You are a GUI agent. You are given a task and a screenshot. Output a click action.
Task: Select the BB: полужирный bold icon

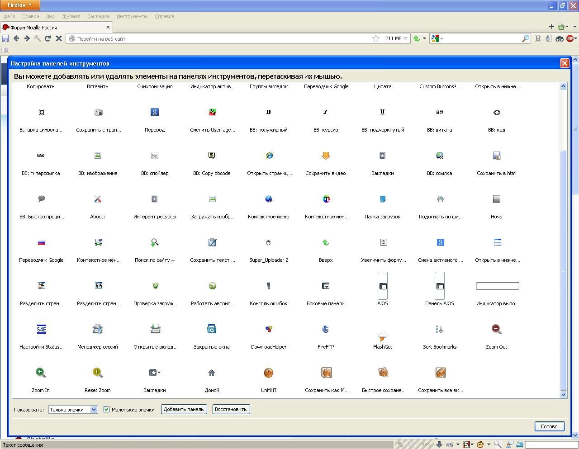(x=268, y=112)
